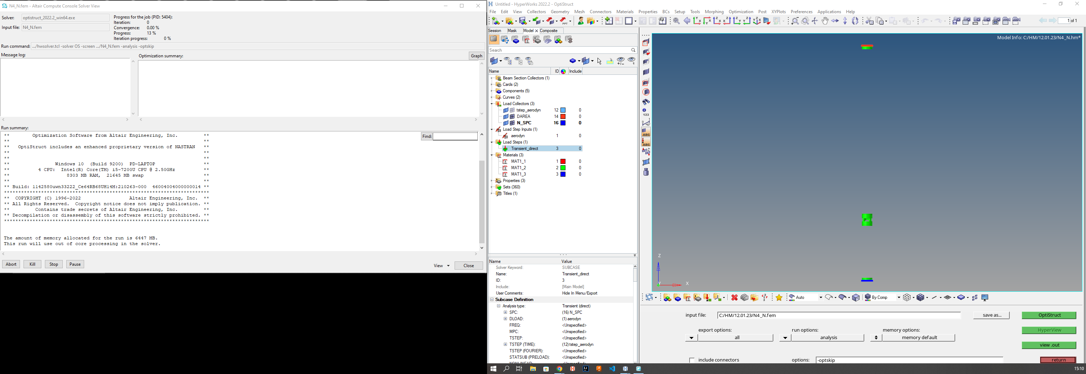Tick the include connectors checkbox
Screen dimensions: 1086x374
pyautogui.click(x=691, y=360)
